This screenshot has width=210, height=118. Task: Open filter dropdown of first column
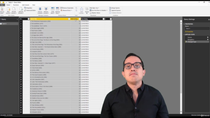pyautogui.click(x=29, y=19)
